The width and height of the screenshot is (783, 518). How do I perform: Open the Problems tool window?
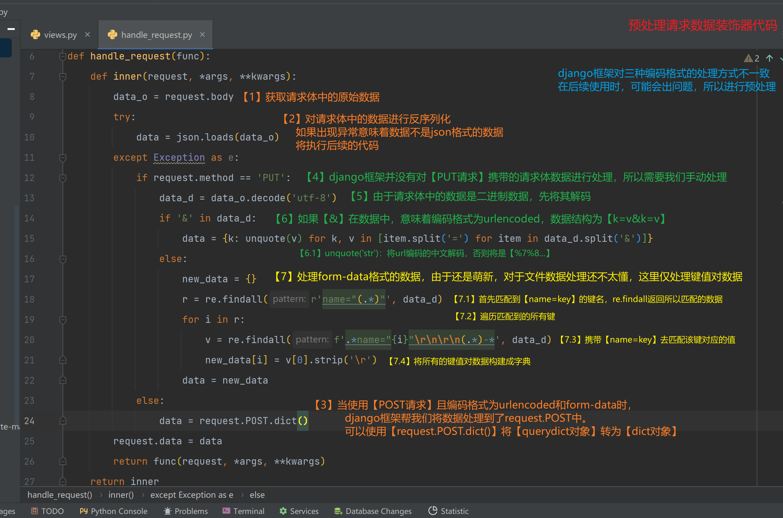click(x=186, y=511)
